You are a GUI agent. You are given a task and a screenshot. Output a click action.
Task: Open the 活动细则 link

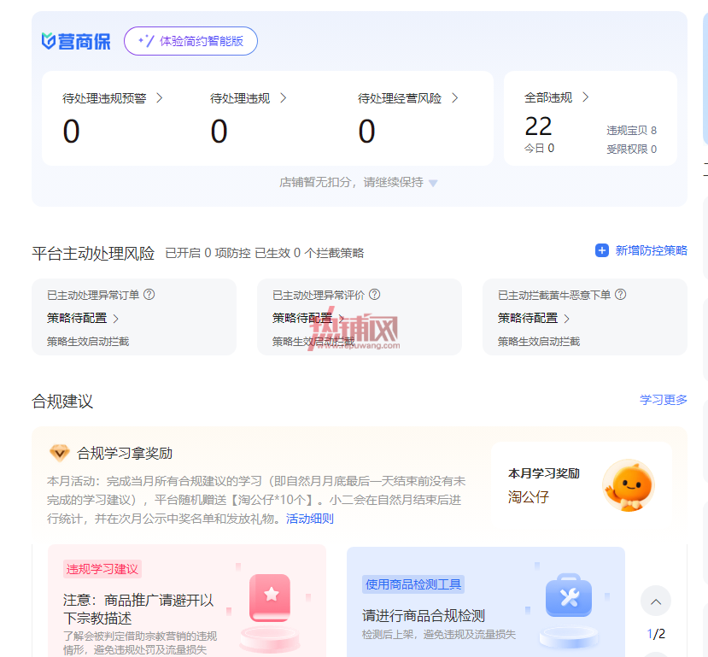click(x=310, y=519)
